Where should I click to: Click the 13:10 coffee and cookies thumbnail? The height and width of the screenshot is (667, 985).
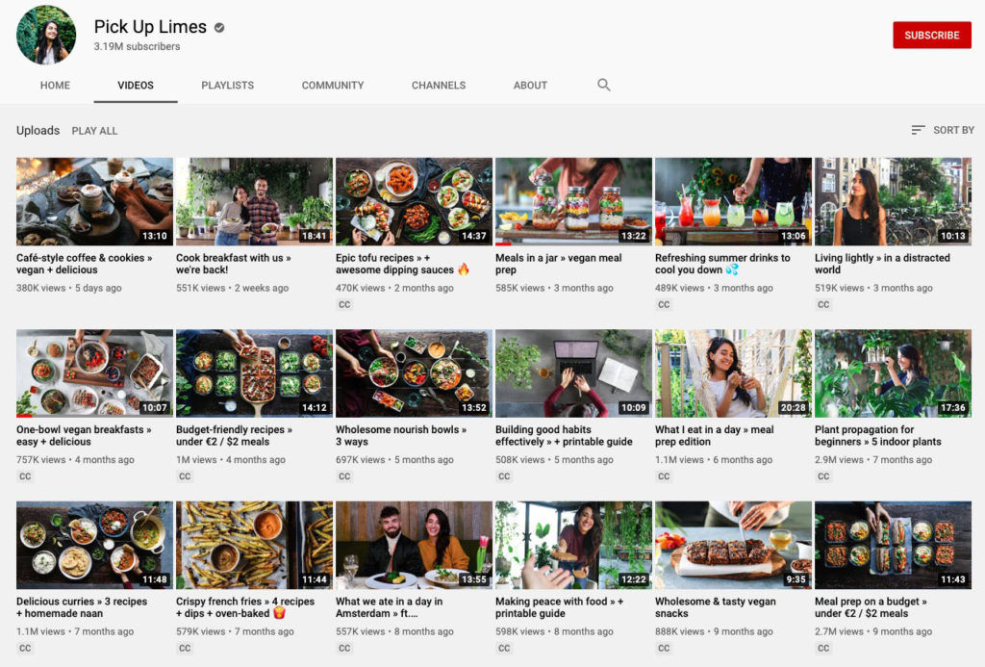click(x=94, y=201)
